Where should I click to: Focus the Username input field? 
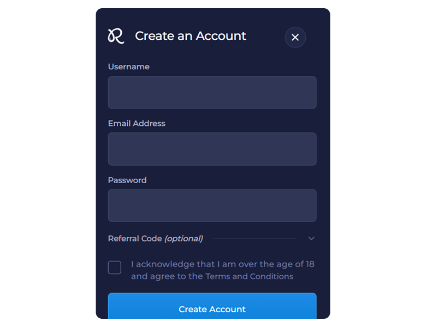click(212, 92)
